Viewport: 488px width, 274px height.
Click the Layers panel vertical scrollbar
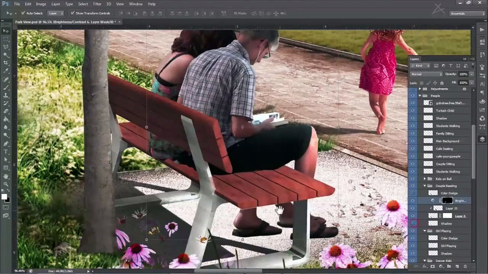474,152
